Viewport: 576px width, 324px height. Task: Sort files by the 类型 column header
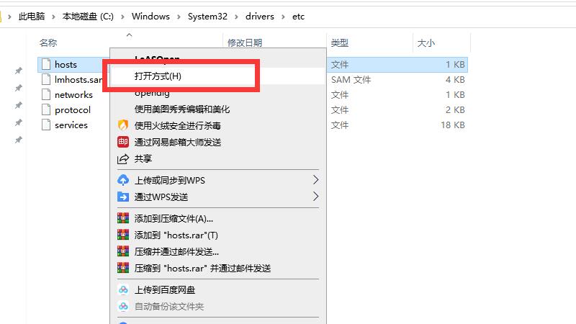point(339,43)
